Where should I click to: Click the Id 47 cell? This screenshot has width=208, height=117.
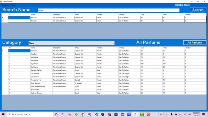[19, 93]
